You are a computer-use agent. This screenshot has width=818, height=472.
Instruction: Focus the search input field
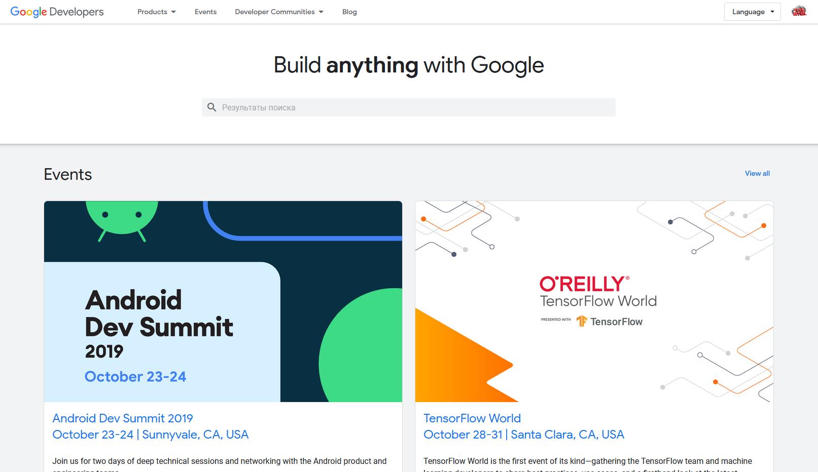click(409, 107)
